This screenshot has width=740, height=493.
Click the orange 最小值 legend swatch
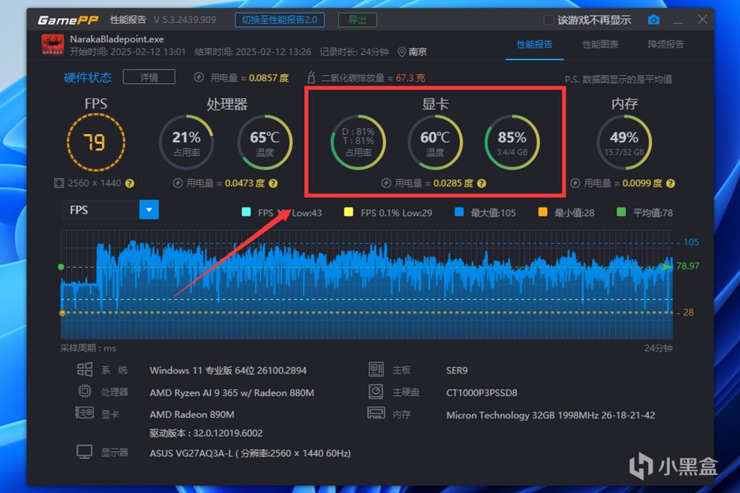pyautogui.click(x=543, y=212)
